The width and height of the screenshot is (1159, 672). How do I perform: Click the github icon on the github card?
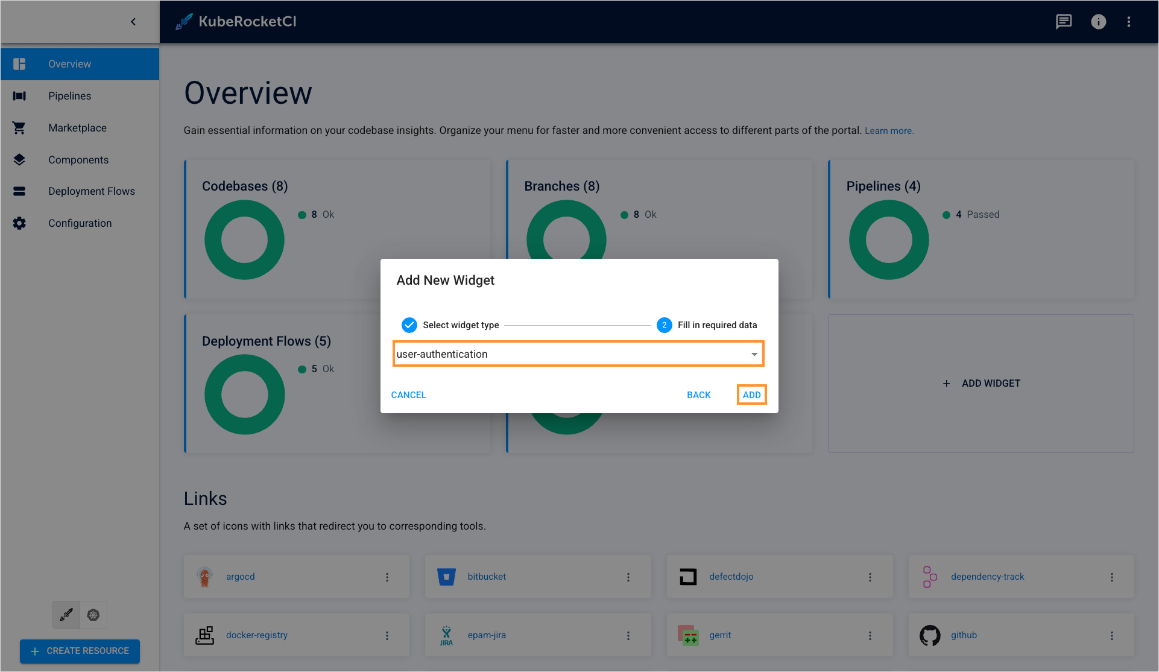coord(930,635)
